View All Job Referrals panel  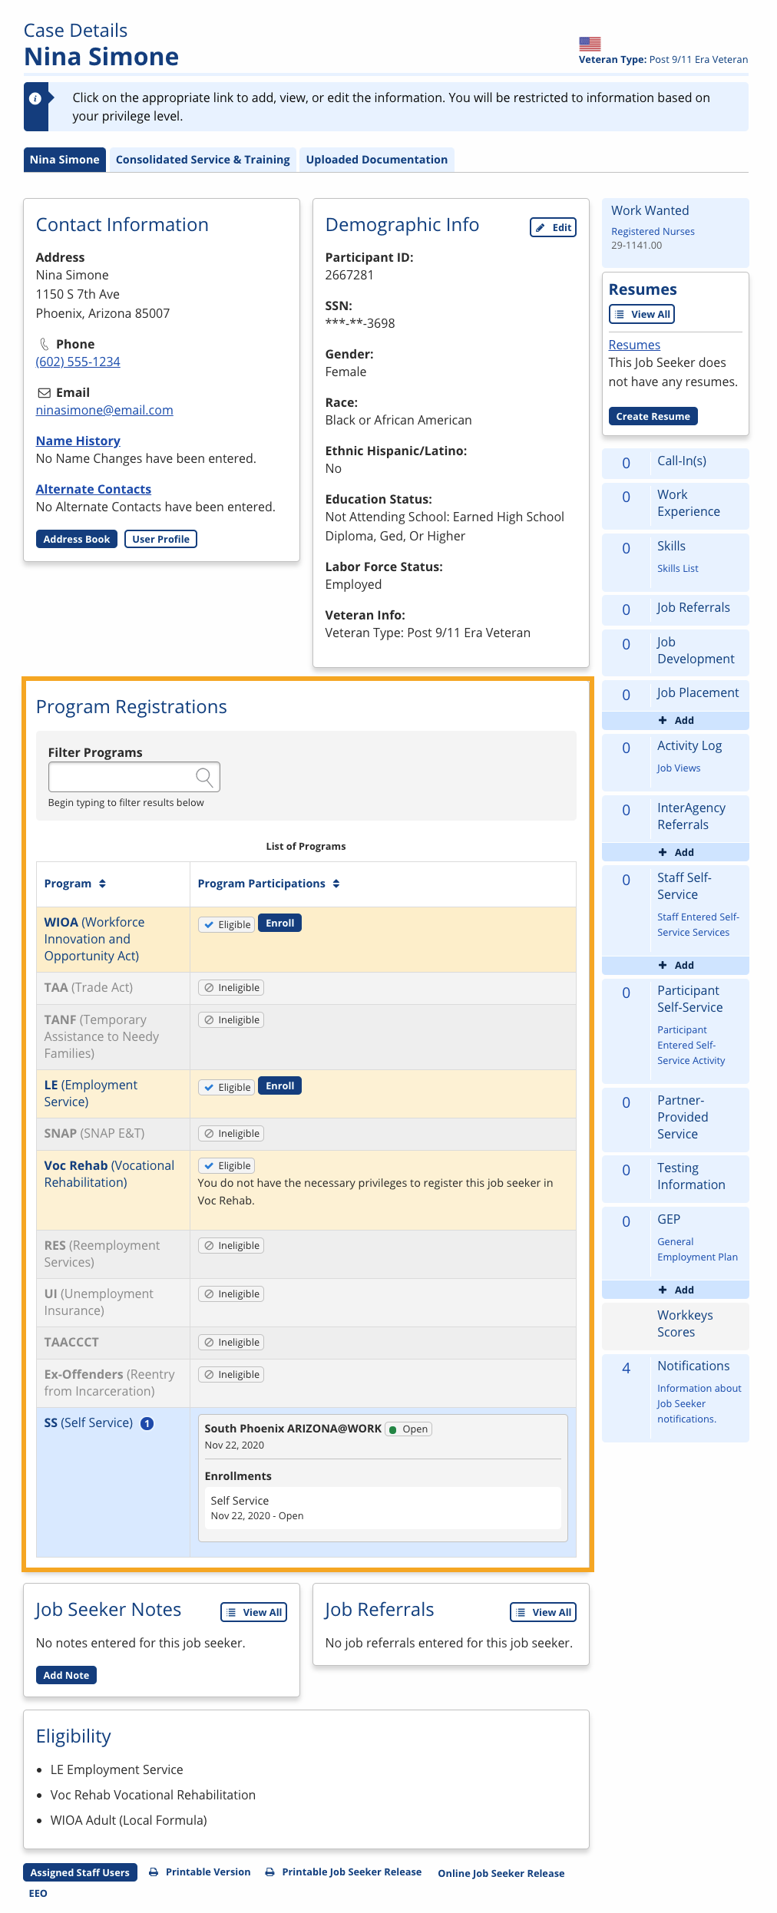(x=544, y=1612)
